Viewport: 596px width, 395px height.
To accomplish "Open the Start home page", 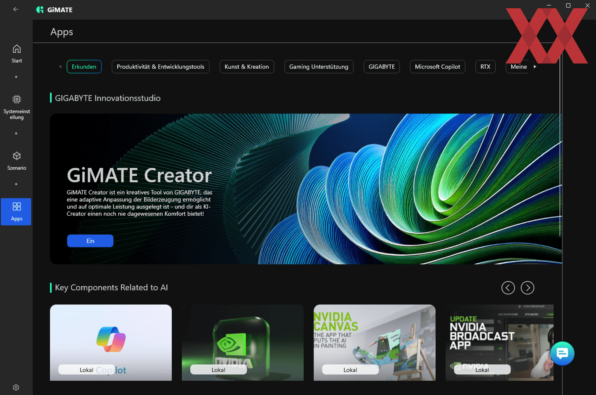I will point(16,54).
